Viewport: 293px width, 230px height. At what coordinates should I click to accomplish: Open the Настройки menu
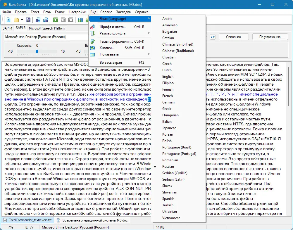[x=77, y=12]
